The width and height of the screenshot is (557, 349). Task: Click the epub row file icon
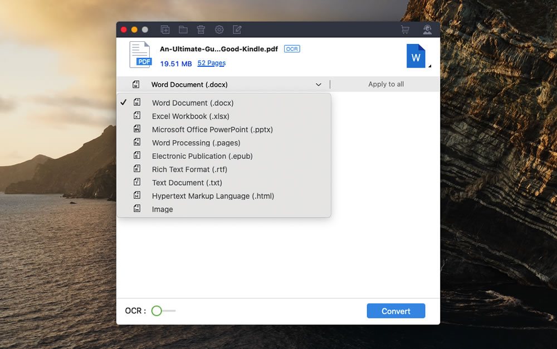point(137,156)
